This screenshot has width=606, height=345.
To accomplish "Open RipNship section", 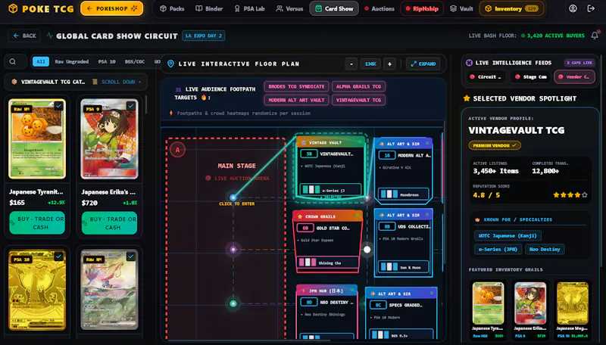I will [x=422, y=8].
